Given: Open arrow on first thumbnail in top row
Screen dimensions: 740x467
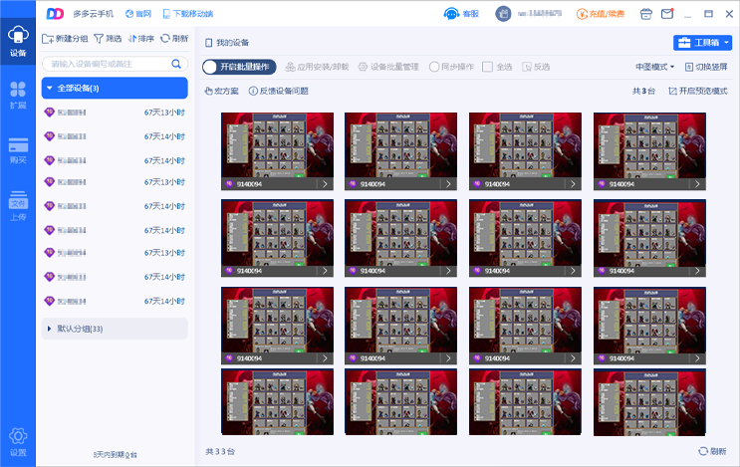Looking at the screenshot, I should pyautogui.click(x=325, y=184).
